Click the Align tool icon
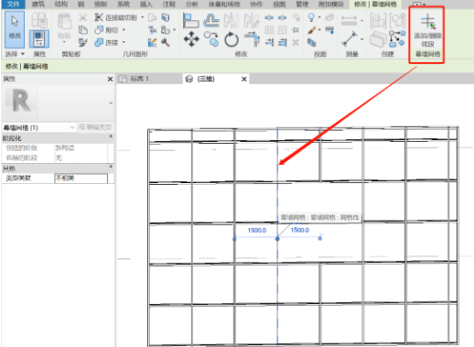The width and height of the screenshot is (474, 347). pos(191,21)
